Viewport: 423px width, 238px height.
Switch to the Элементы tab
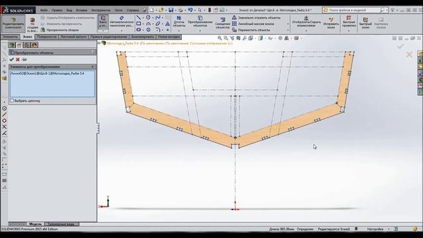coord(11,37)
